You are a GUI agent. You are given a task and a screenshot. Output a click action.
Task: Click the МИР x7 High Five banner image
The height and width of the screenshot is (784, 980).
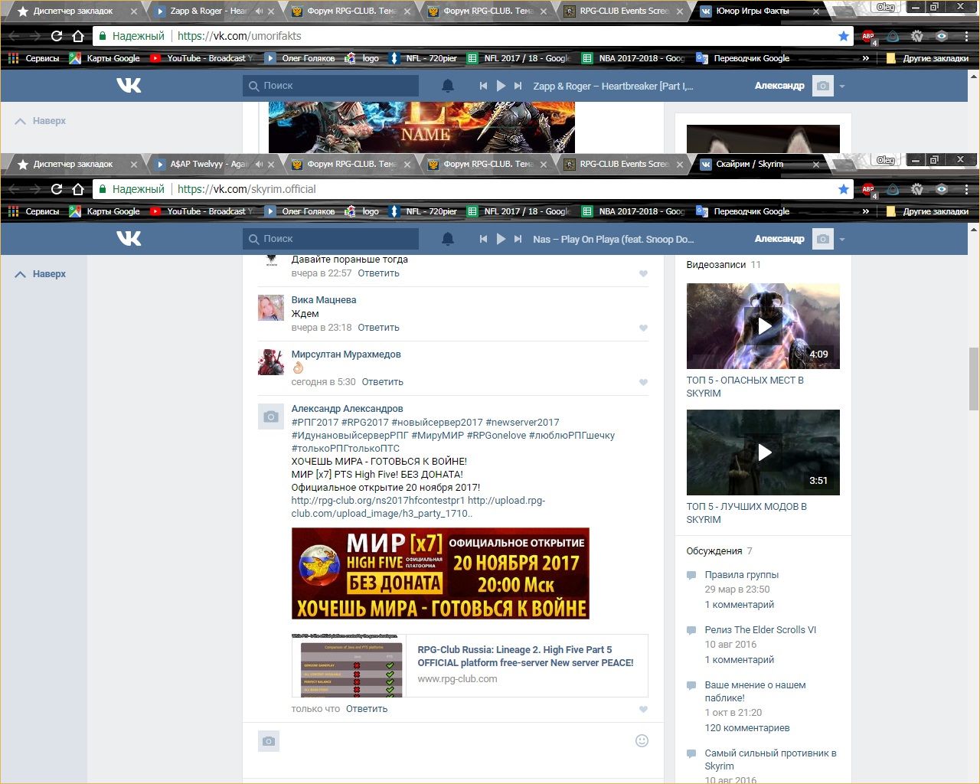click(x=440, y=573)
